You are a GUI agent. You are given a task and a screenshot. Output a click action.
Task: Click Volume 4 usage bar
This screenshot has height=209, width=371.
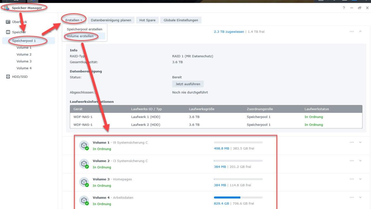pyautogui.click(x=238, y=198)
